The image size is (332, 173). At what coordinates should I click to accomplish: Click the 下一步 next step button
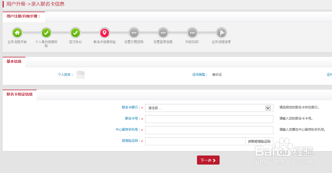click(x=208, y=160)
